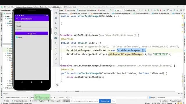This screenshot has height=104, width=186.
Task: Click DatePickerFragment() highlighted in code
Action: click(131, 50)
